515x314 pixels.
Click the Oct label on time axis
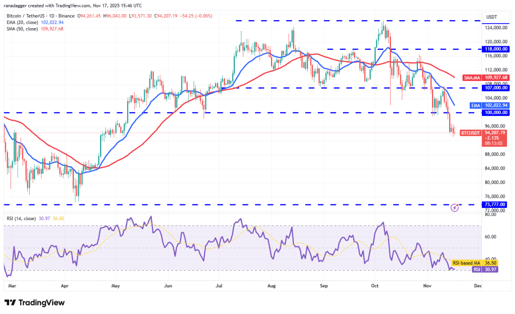point(375,286)
